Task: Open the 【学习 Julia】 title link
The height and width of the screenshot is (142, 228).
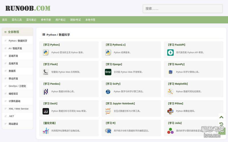Action: [175, 123]
